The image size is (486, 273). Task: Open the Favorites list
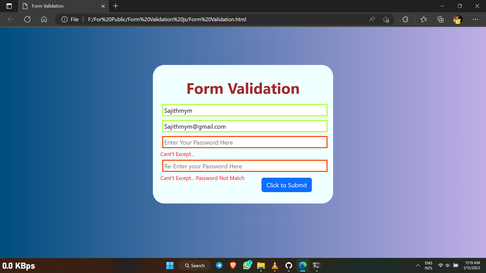point(424,19)
